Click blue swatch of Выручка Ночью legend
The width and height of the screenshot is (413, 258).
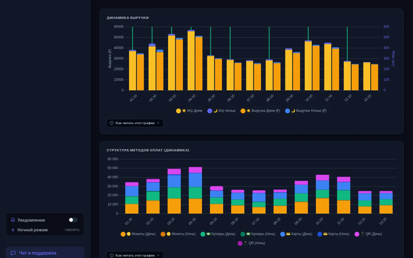[287, 111]
